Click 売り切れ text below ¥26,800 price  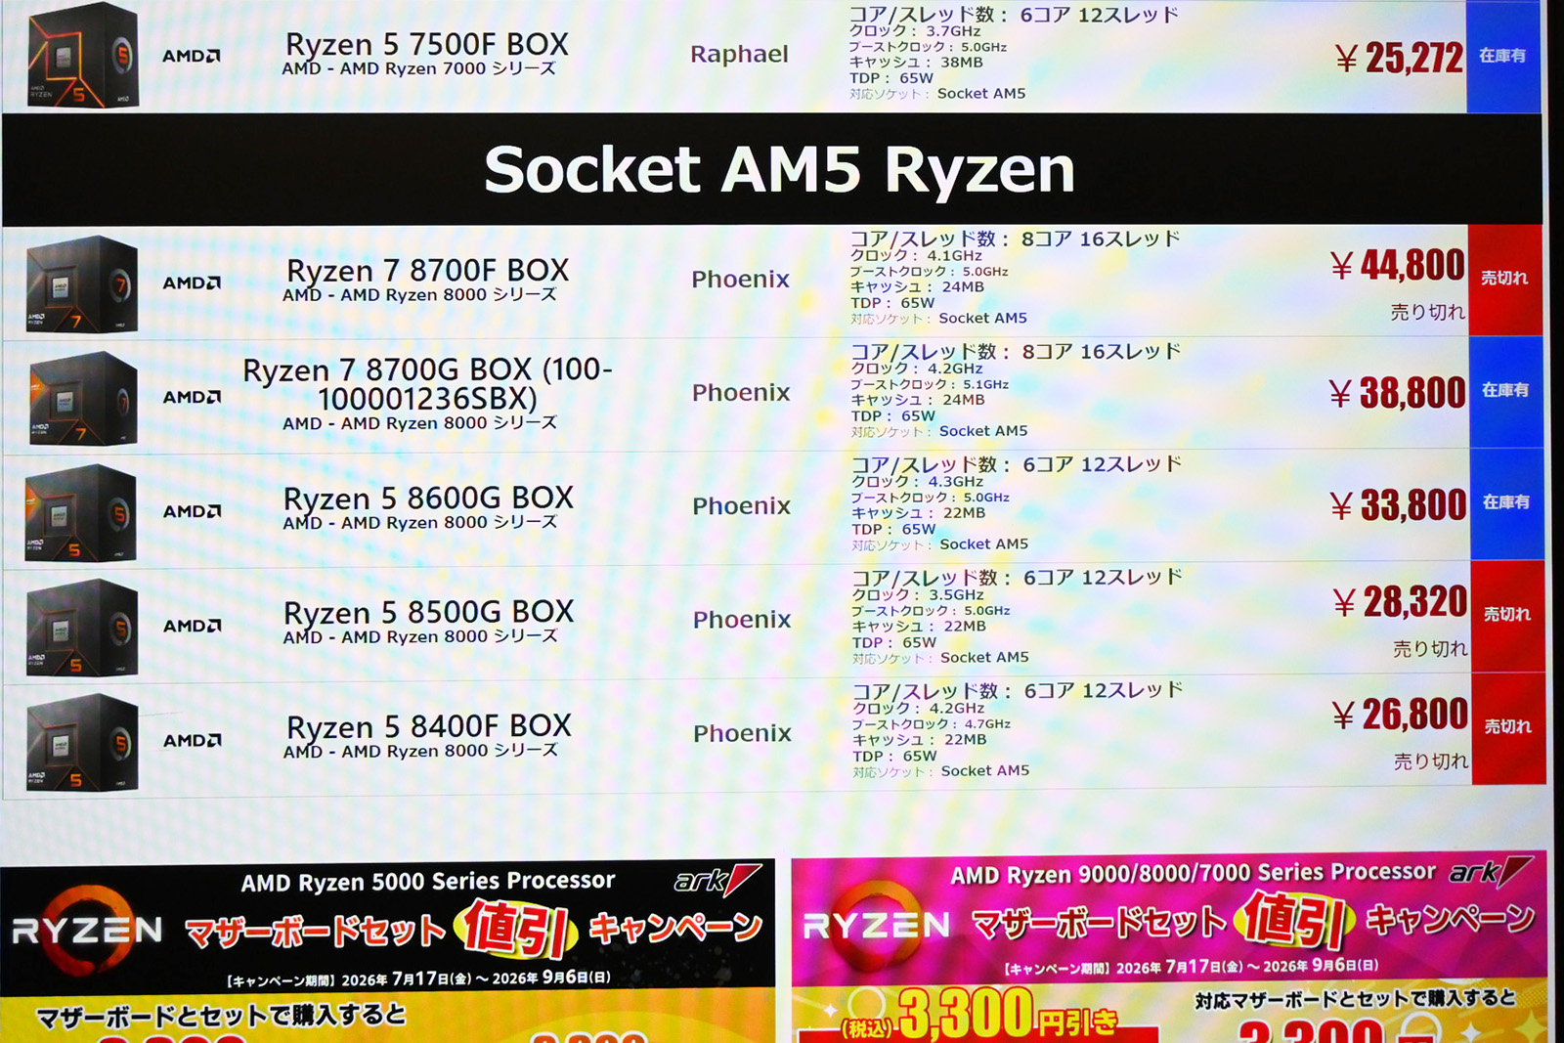1431,761
